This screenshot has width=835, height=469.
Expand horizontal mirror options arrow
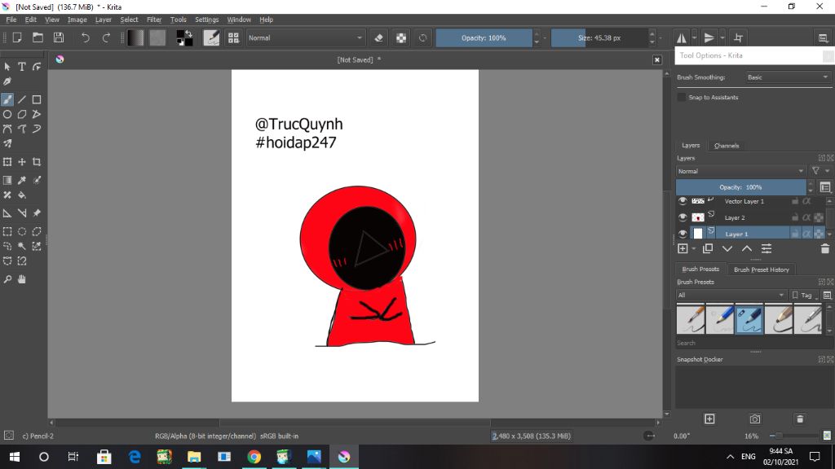(695, 37)
